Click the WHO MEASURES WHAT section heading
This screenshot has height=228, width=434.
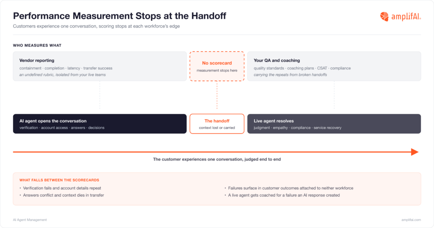37,45
